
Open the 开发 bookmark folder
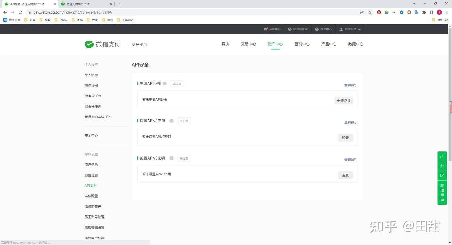point(92,20)
